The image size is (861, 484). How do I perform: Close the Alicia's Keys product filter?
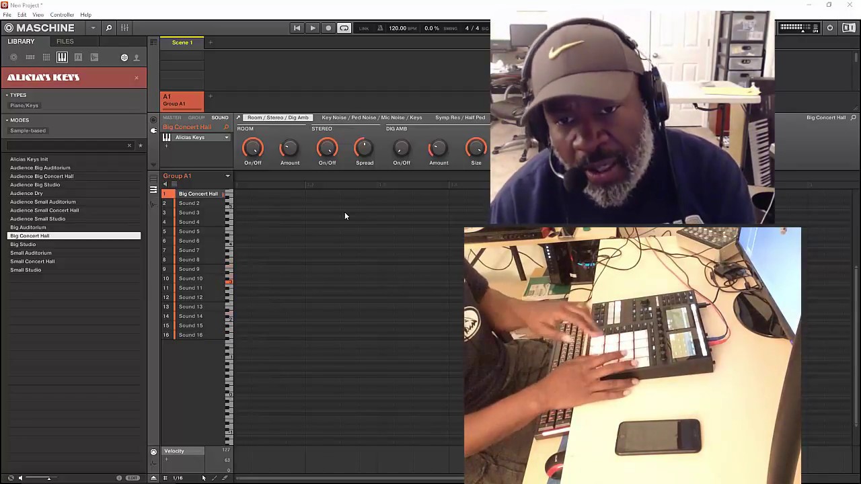coord(137,78)
